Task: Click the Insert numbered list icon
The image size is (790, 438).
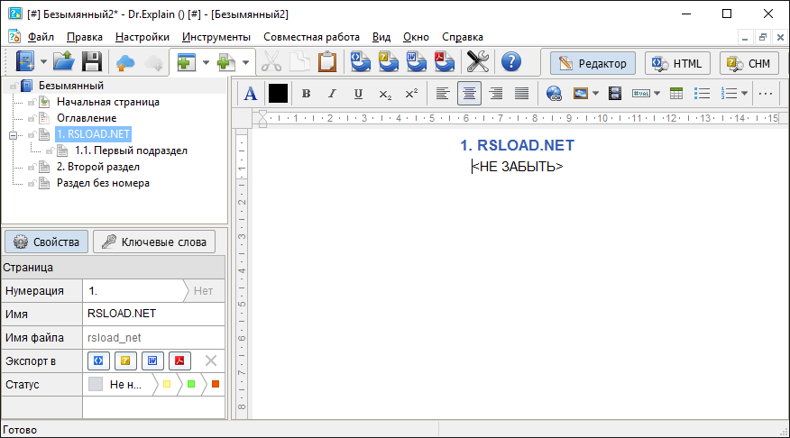Action: point(729,94)
